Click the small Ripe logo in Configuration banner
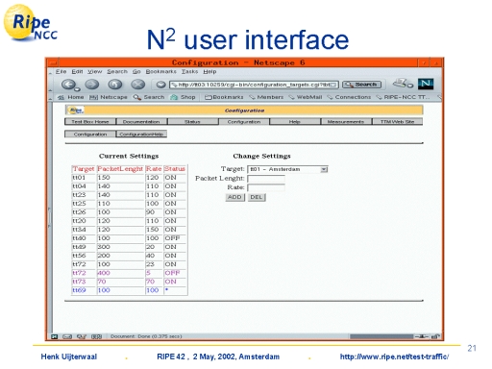The image size is (492, 369). tap(75, 111)
